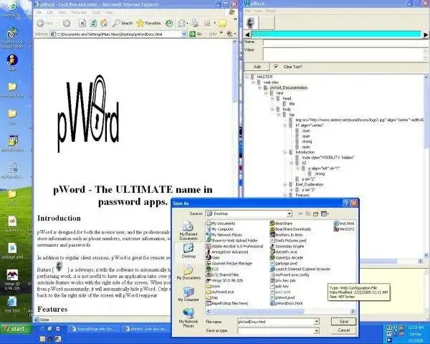Click the Forward arrow in Internet Explorer
The width and height of the screenshot is (430, 344).
click(67, 24)
